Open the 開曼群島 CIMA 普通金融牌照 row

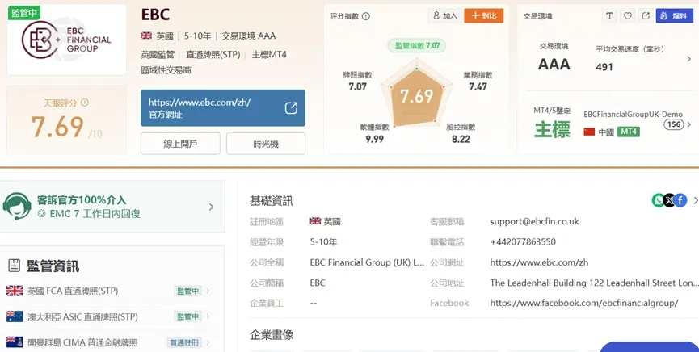pos(108,342)
